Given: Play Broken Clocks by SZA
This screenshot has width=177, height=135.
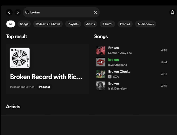Looking at the screenshot, I should (119, 72).
